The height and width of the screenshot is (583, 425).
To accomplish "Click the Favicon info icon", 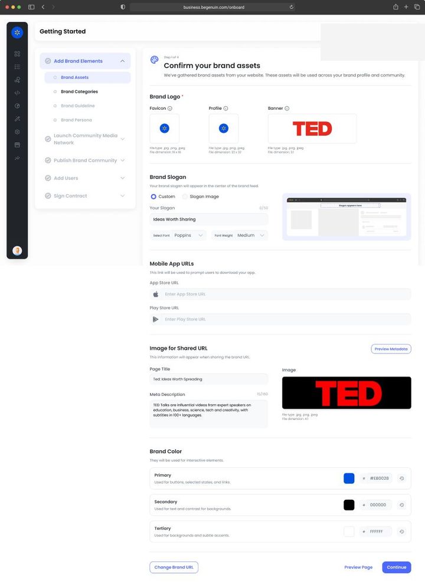I will click(x=170, y=109).
